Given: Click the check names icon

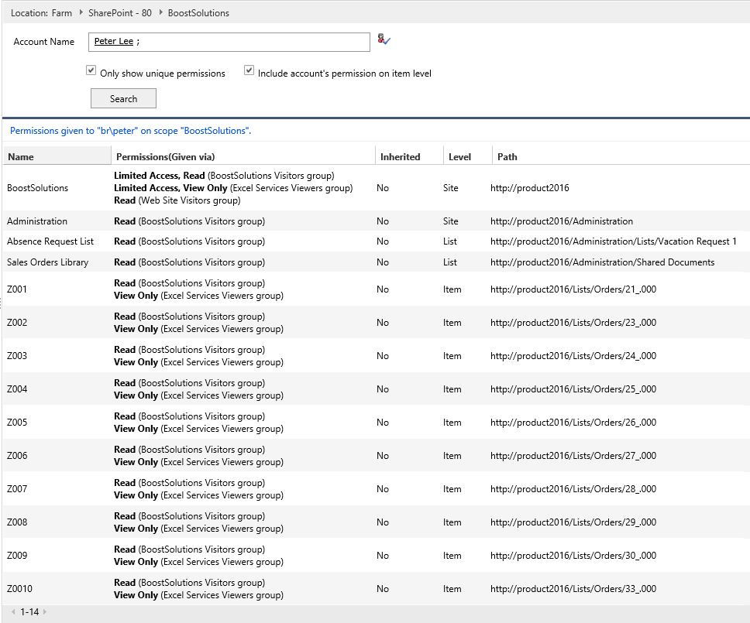Looking at the screenshot, I should 384,40.
